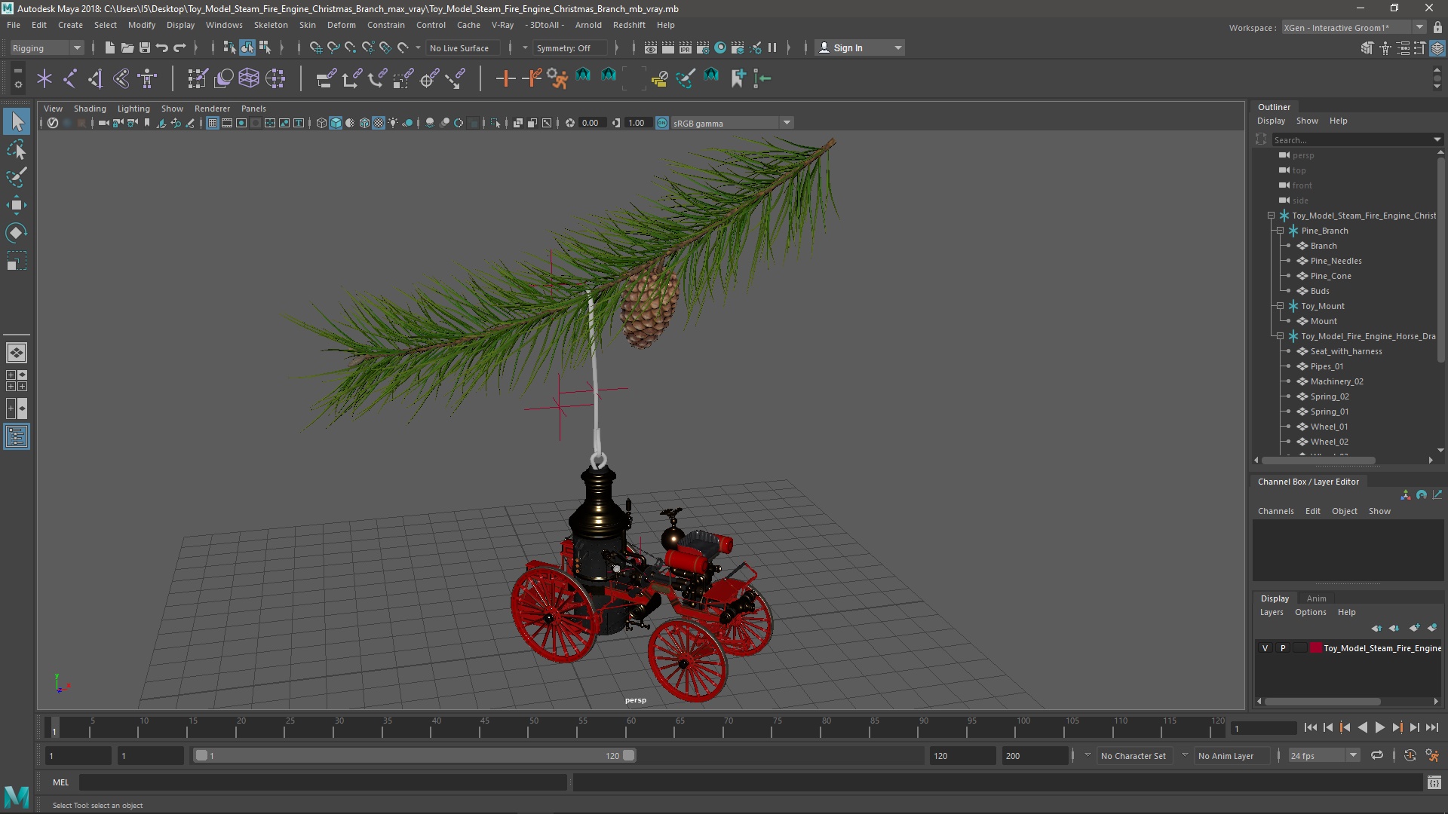Toggle isolate select viewport button

pyautogui.click(x=495, y=123)
